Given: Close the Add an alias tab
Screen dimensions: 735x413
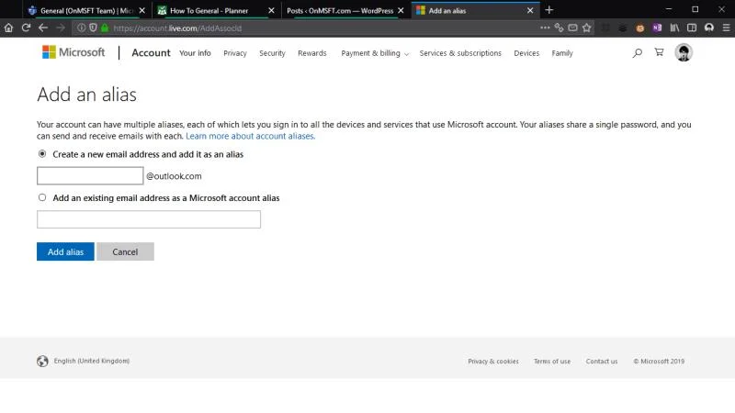Looking at the screenshot, I should (530, 10).
